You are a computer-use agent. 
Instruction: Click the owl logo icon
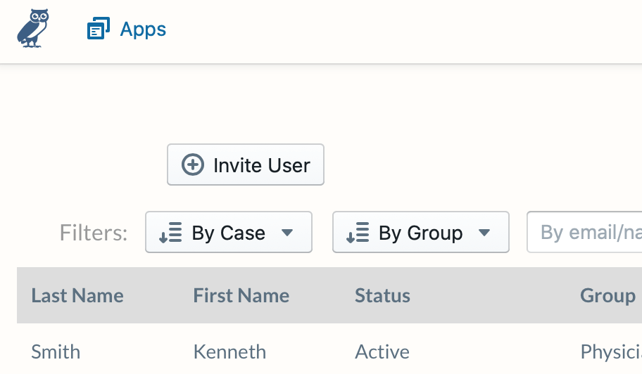[x=33, y=28]
